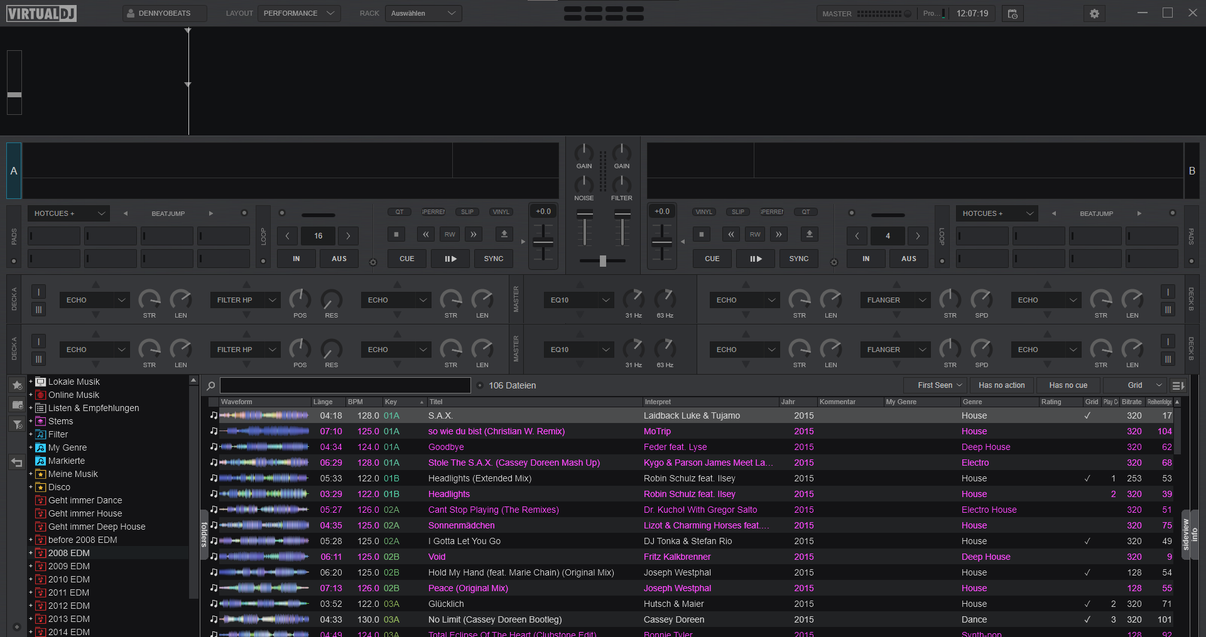Open Deck A HOTCUES pad mode dropdown
1206x637 pixels.
click(x=68, y=213)
